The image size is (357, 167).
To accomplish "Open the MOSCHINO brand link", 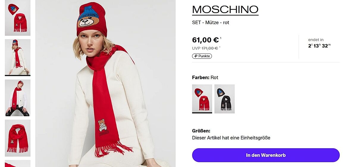I will pos(225,9).
